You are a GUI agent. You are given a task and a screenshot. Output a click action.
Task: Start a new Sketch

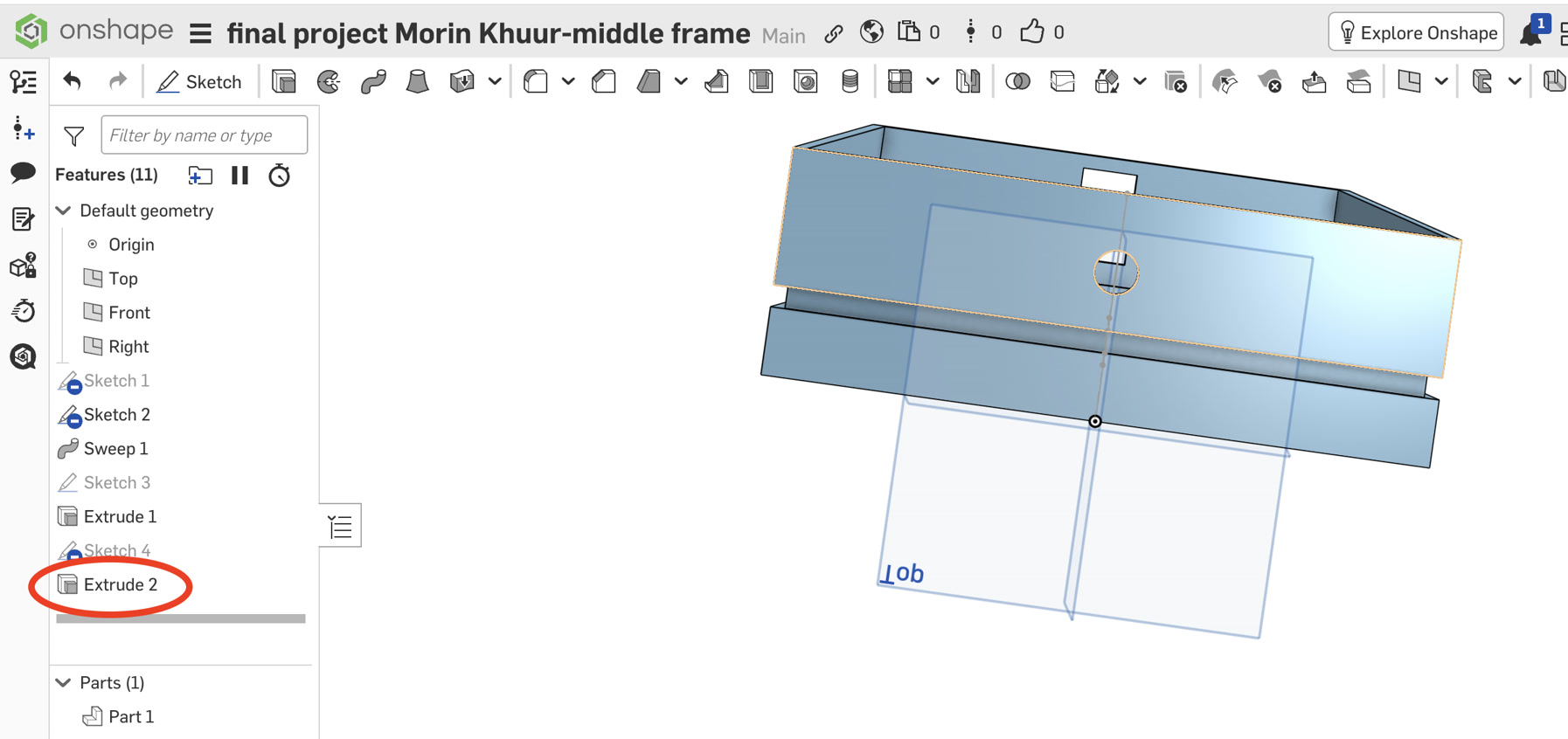click(x=199, y=82)
